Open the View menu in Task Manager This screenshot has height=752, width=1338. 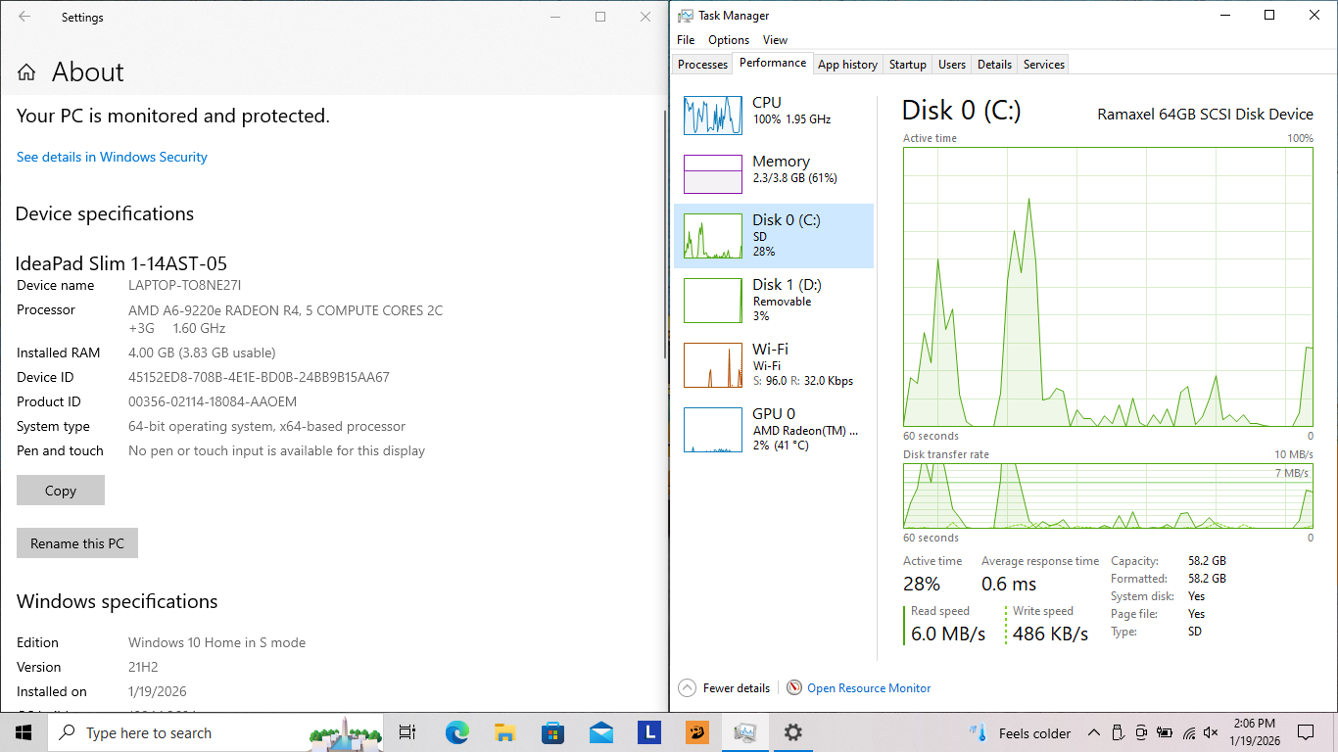775,40
